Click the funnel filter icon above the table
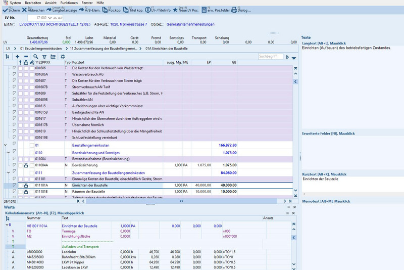 [x=44, y=57]
